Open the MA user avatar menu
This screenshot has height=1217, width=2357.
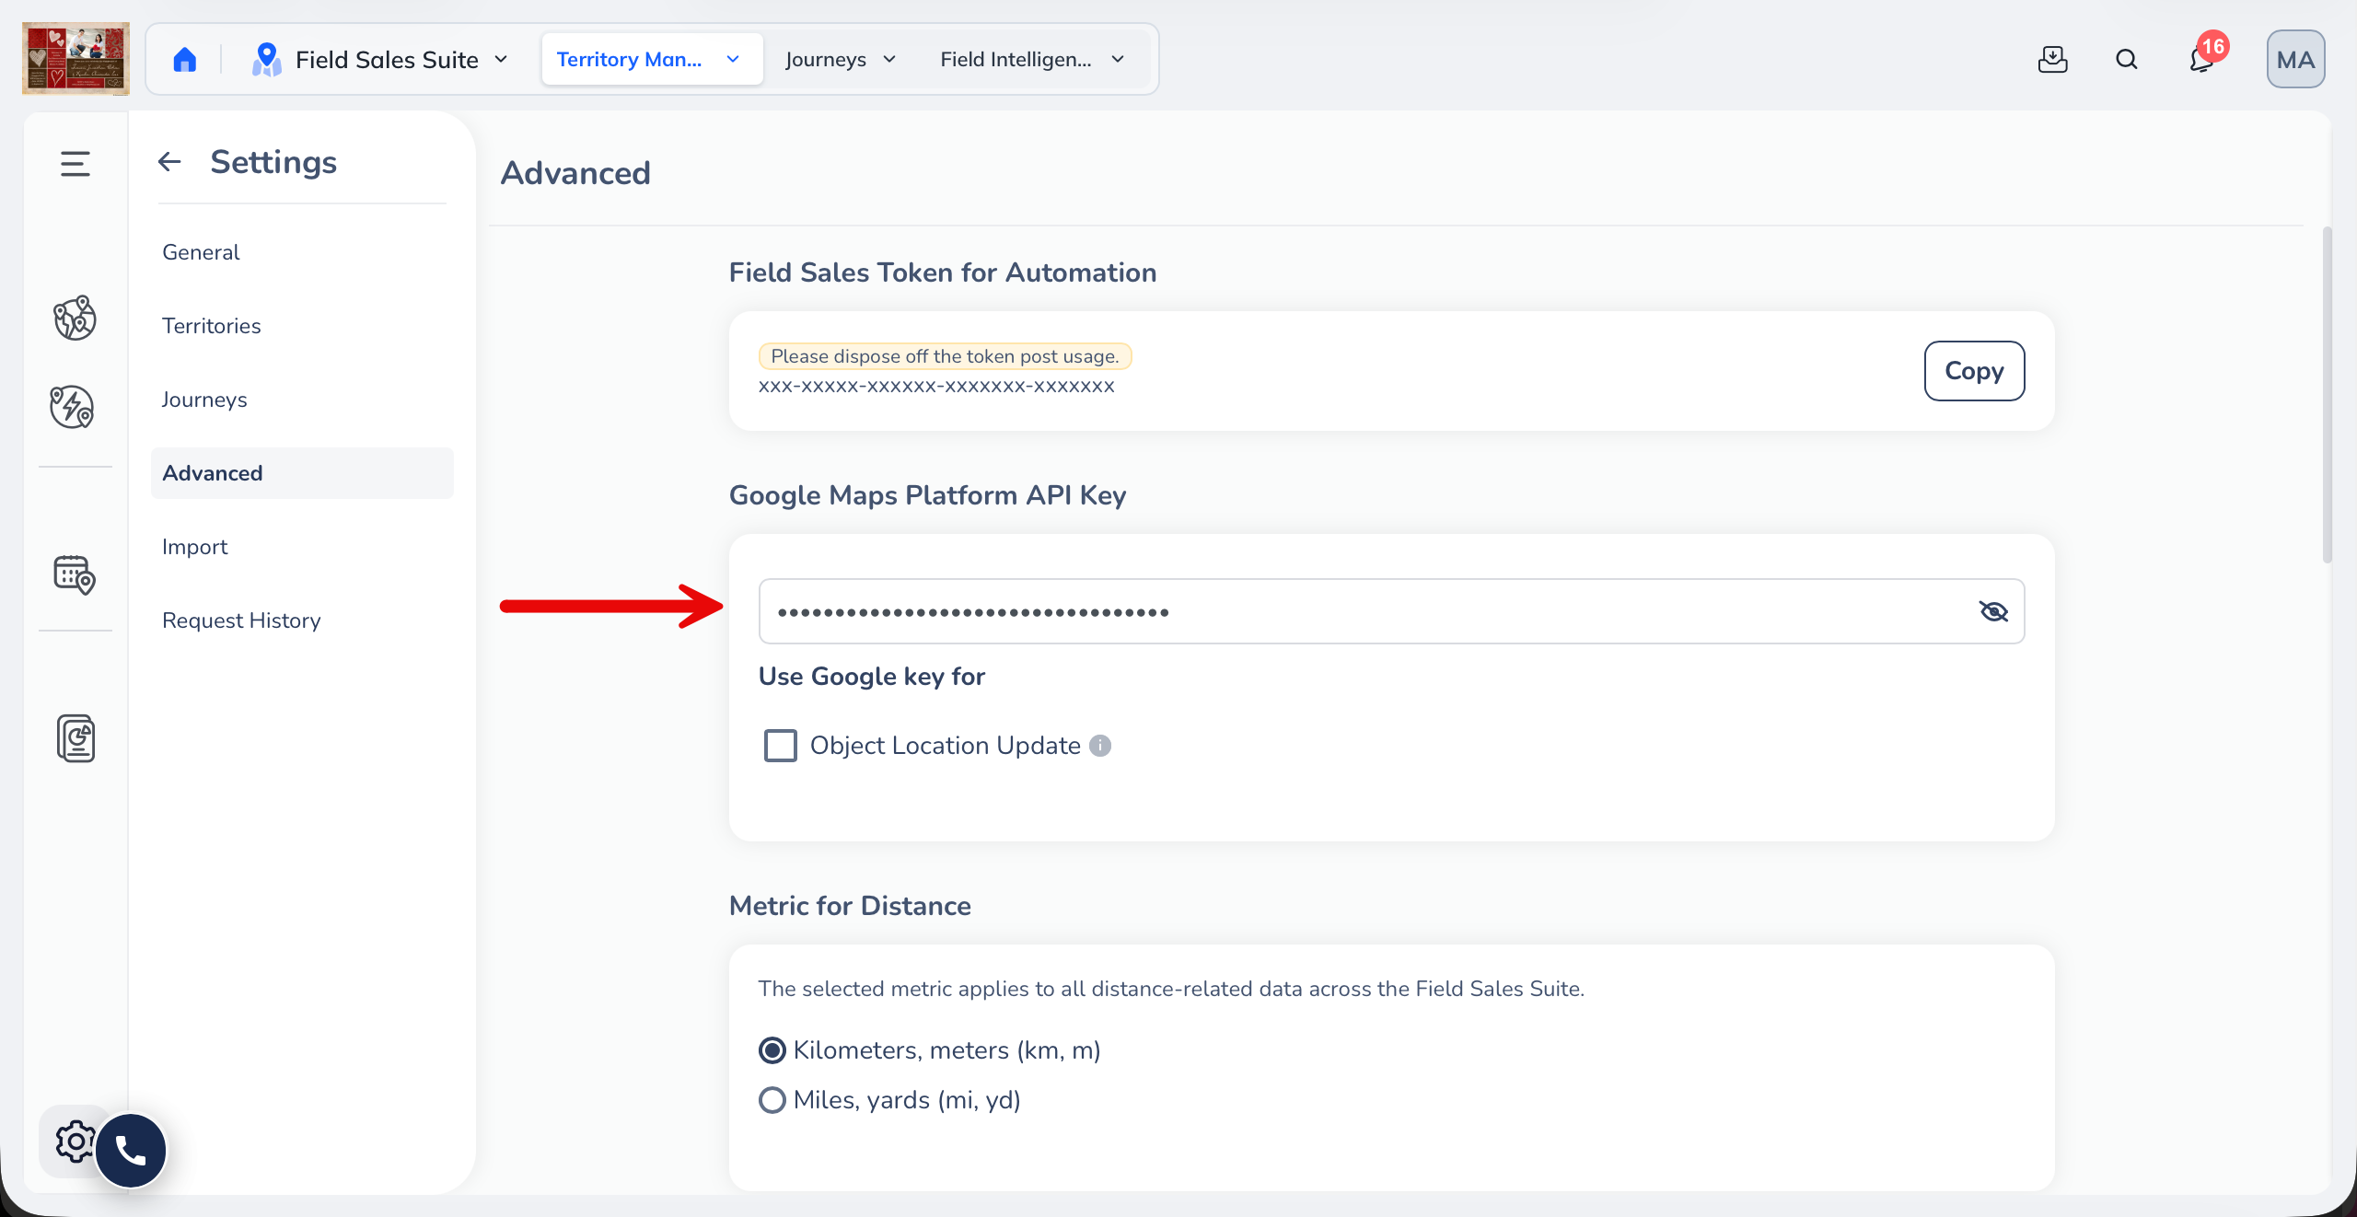(x=2295, y=60)
